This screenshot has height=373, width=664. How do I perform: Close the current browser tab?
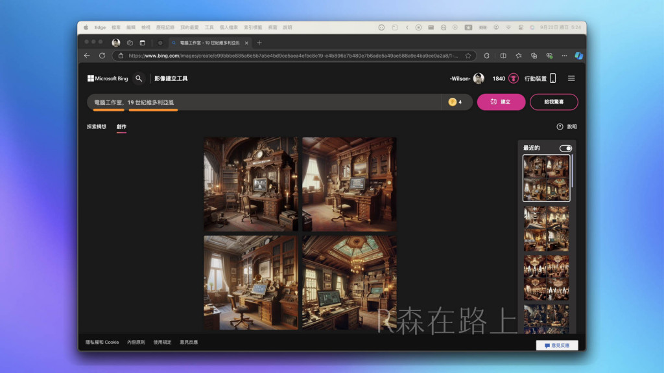point(246,43)
